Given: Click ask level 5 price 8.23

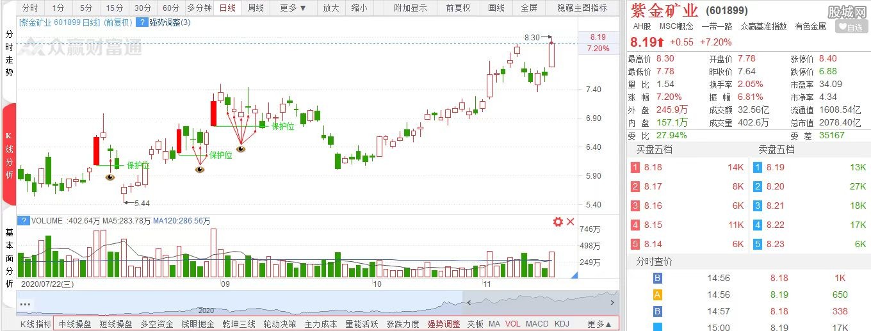Looking at the screenshot, I should point(775,244).
